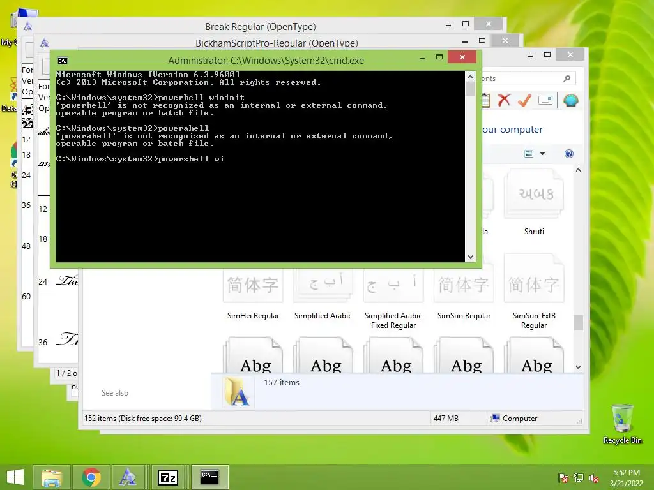Click the change view icon in Fonts window

click(529, 154)
